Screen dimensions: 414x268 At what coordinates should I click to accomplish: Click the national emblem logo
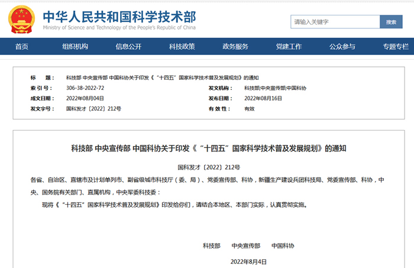pos(21,20)
